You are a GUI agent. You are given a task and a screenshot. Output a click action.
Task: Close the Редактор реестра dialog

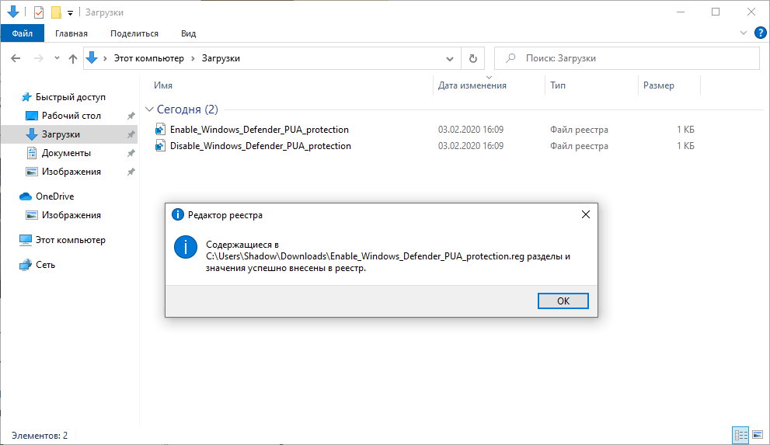point(586,215)
